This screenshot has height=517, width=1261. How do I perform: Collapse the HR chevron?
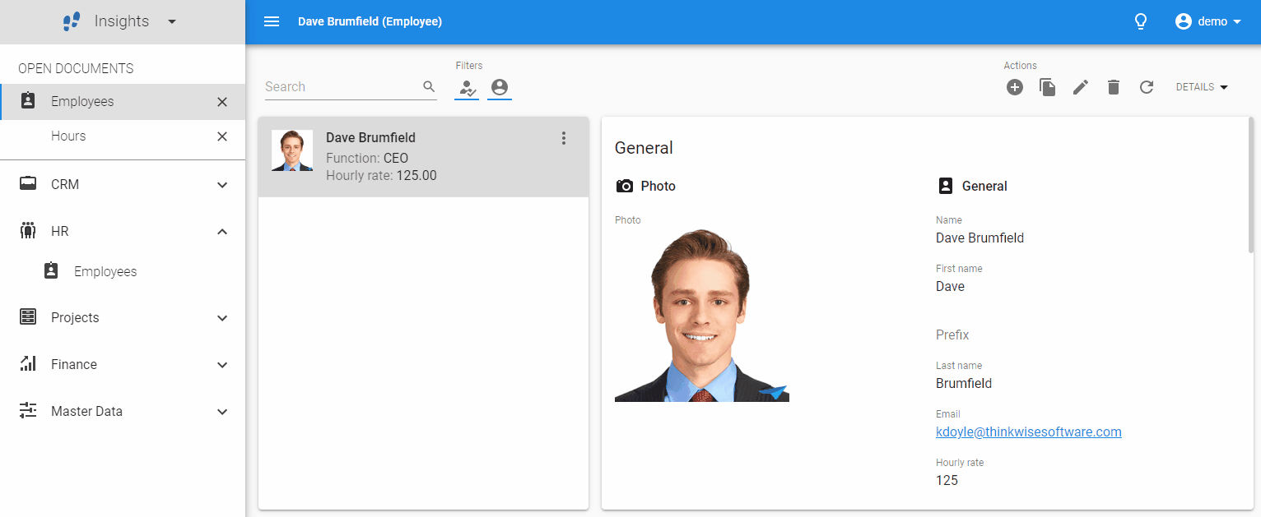(222, 232)
